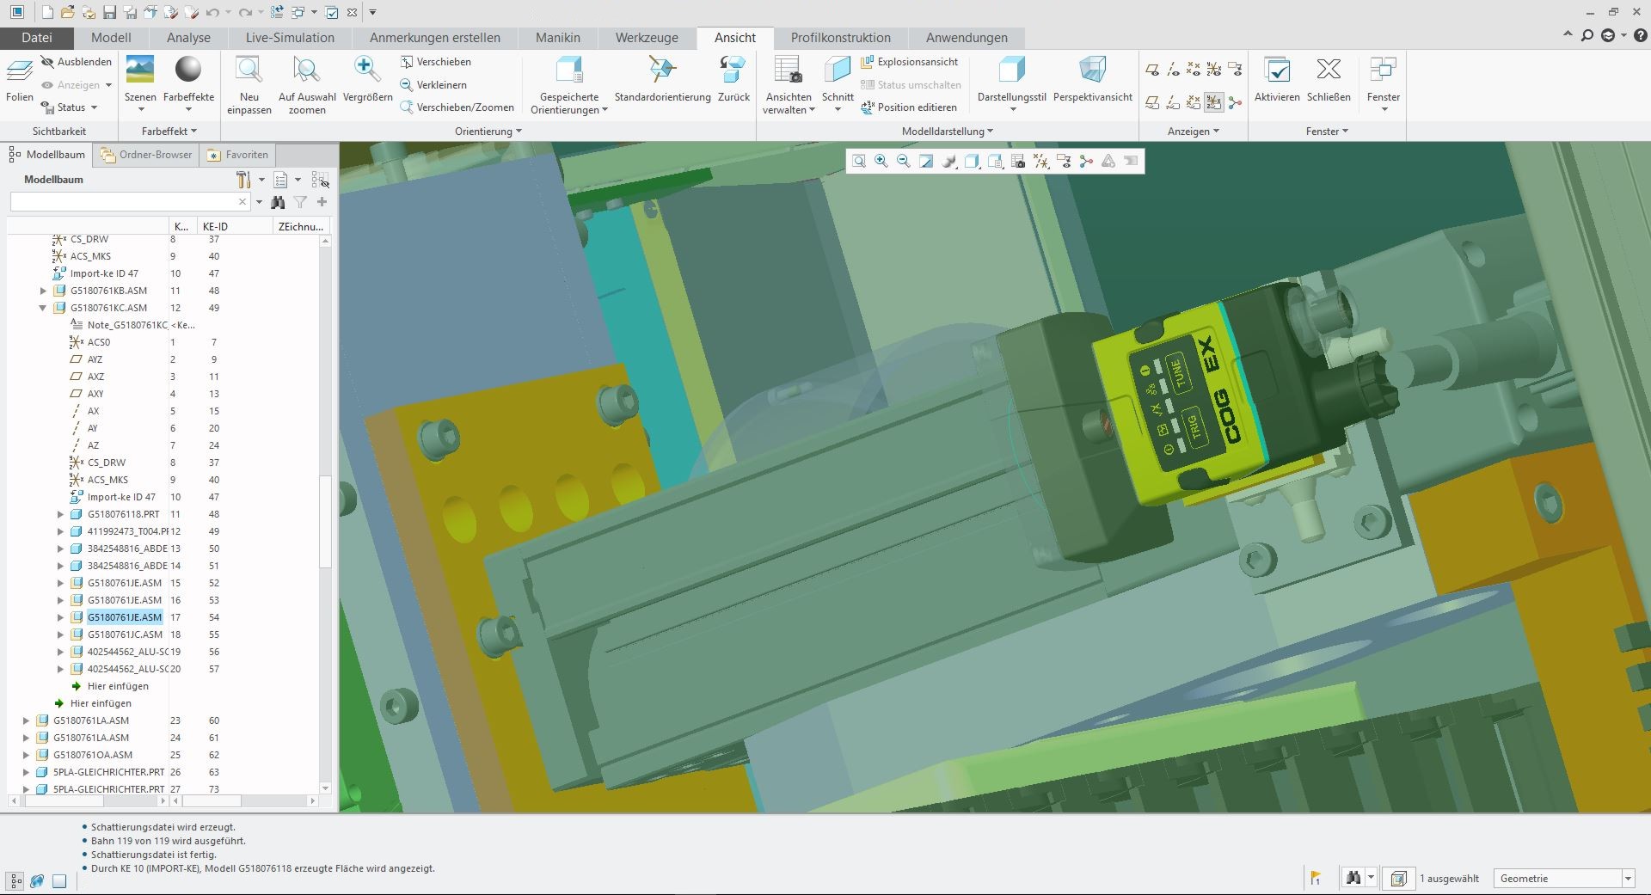Select G518076118.PRT in model tree
The image size is (1651, 895).
click(x=123, y=514)
